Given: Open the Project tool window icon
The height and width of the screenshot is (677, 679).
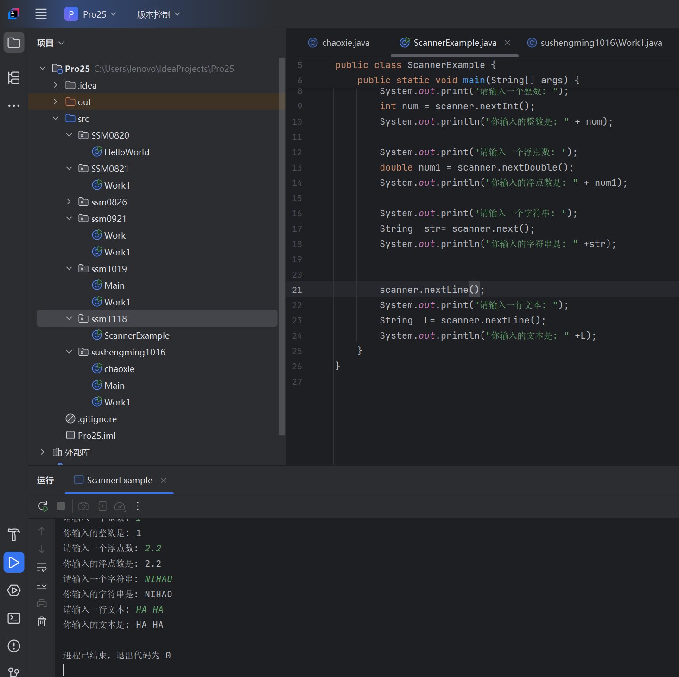Looking at the screenshot, I should click(14, 43).
